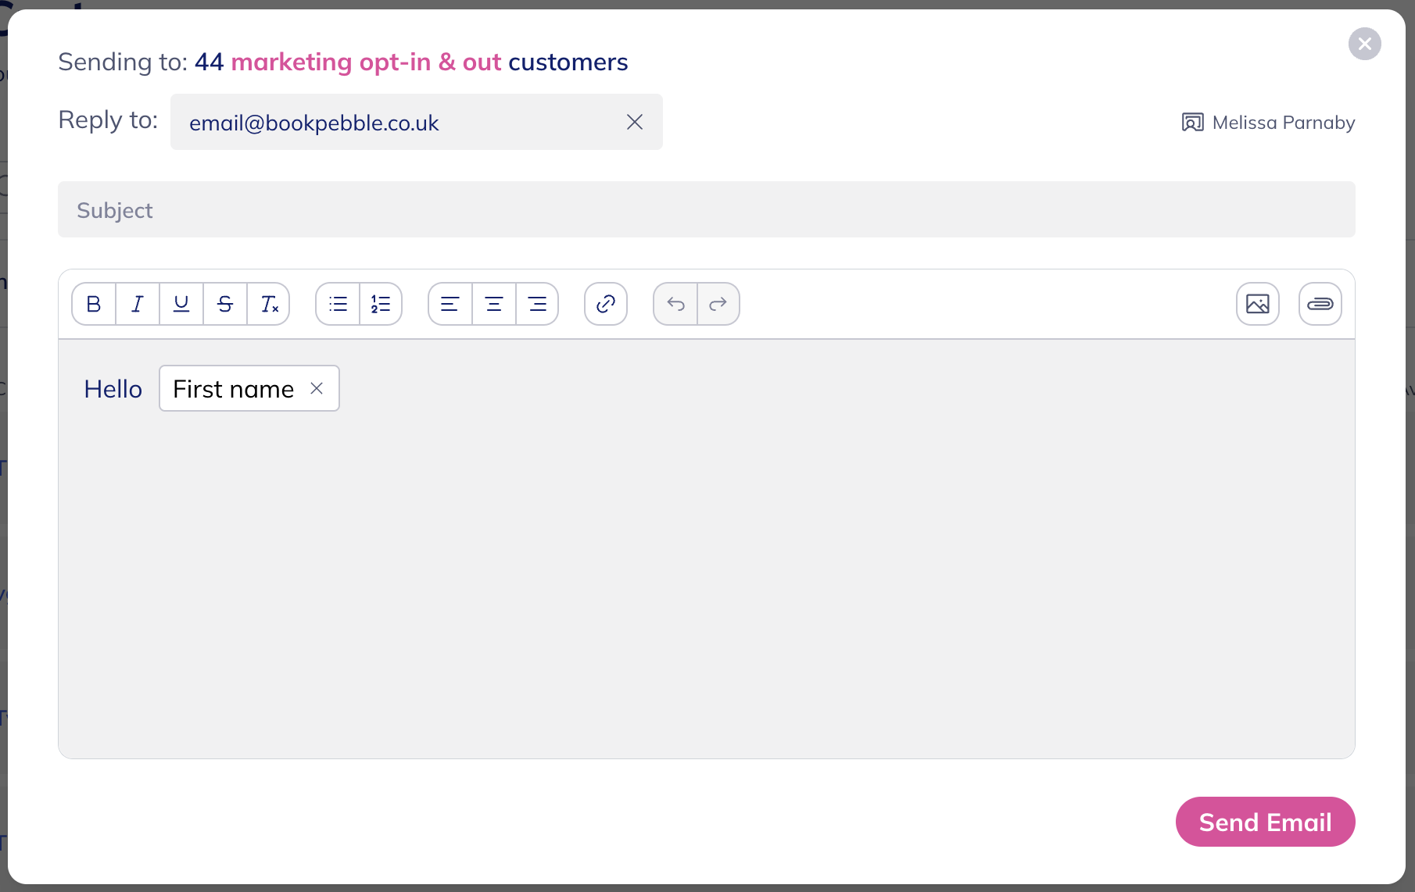Apply italic formatting
This screenshot has height=892, width=1415.
[x=138, y=304]
